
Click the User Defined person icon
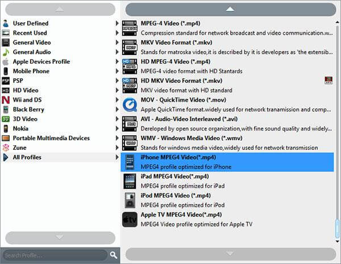6,23
